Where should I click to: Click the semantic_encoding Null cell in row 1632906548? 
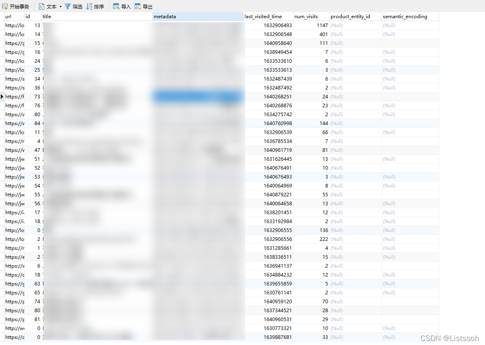410,34
